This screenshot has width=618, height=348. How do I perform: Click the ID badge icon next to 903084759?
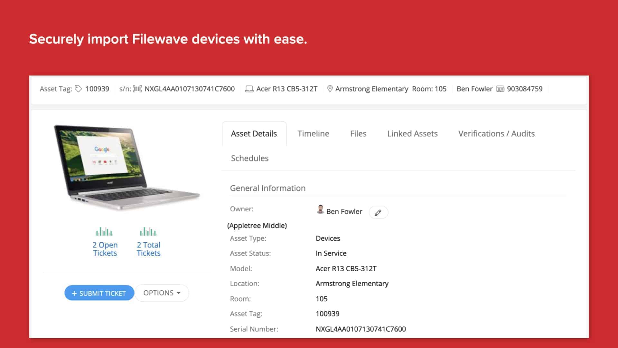[500, 89]
